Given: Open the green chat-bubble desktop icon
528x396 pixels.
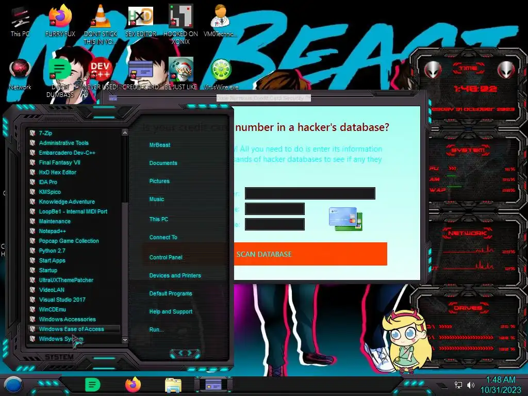Looking at the screenshot, I should pyautogui.click(x=60, y=77).
